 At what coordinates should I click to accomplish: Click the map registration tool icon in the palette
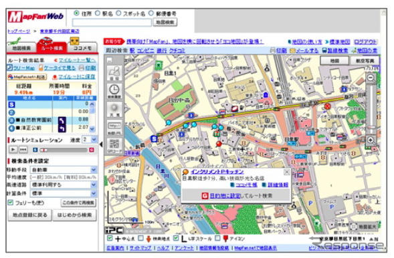(x=114, y=73)
